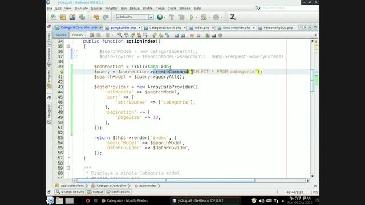Open the document list dropdown beside tabs
Screen dimensions: 365x205
coord(310,27)
